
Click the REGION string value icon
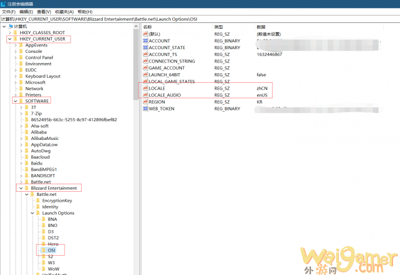pos(146,102)
